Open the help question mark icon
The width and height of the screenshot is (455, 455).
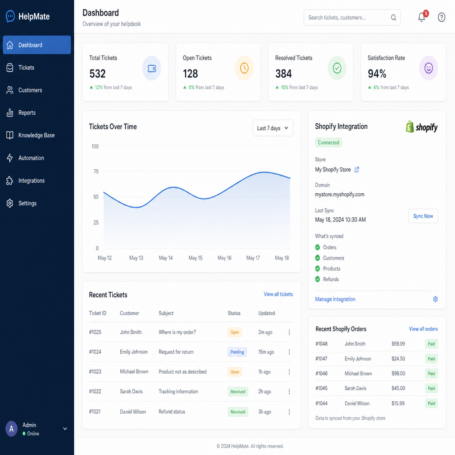(441, 17)
